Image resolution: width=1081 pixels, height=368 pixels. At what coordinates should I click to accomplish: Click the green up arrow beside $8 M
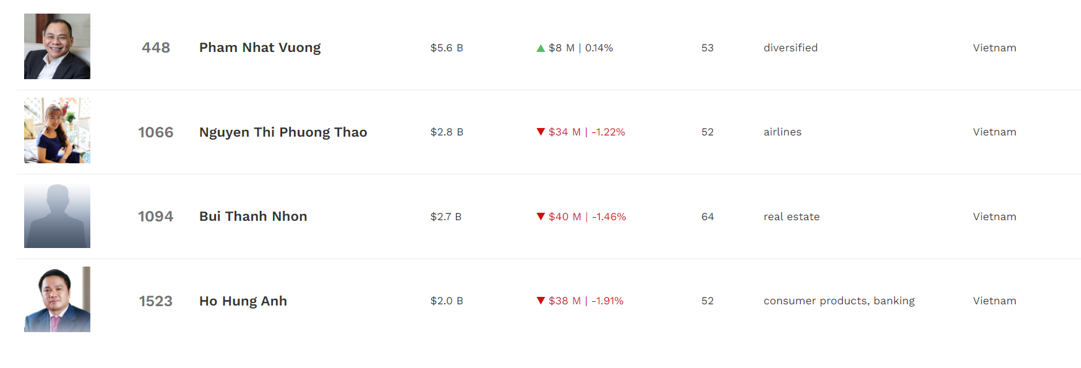[x=541, y=48]
